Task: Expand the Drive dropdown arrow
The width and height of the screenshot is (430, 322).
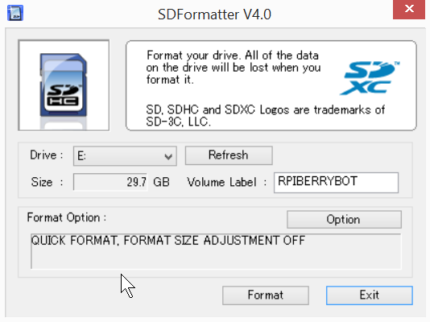Action: (168, 156)
